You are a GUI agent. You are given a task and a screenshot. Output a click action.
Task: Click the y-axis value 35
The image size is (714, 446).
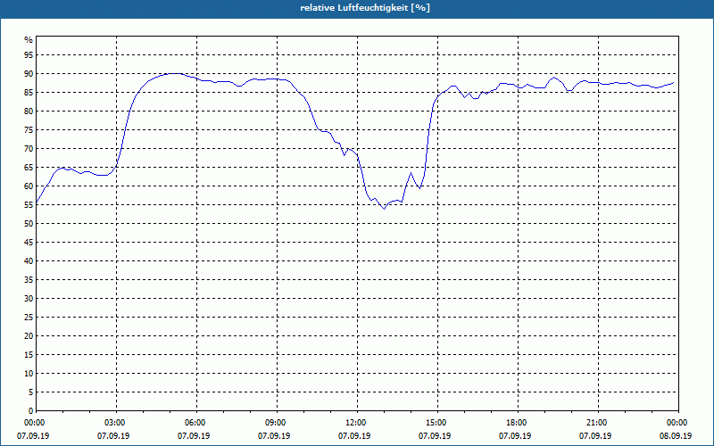point(29,280)
